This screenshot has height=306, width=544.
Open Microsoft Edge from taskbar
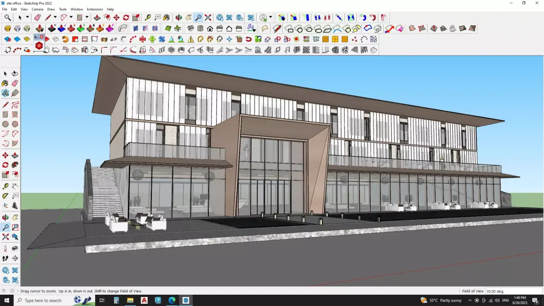pyautogui.click(x=172, y=300)
